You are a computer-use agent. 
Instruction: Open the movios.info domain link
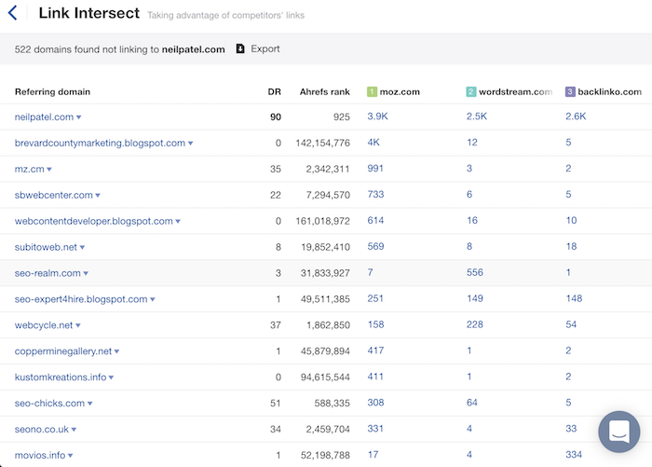coord(40,455)
